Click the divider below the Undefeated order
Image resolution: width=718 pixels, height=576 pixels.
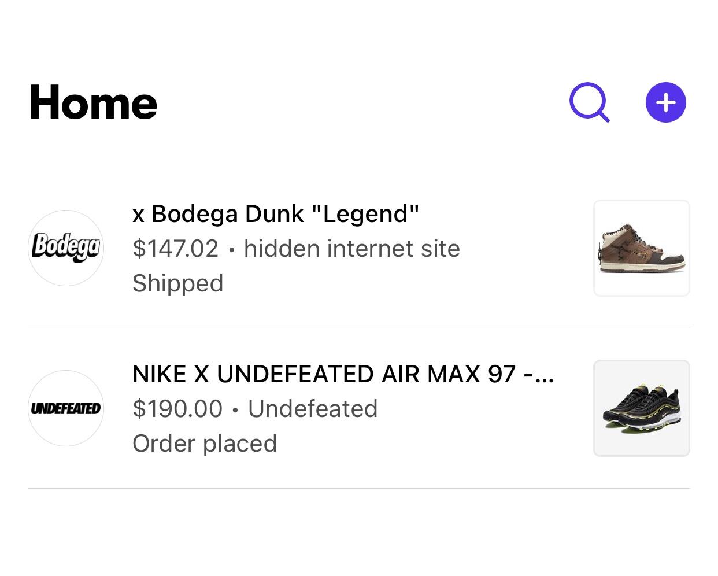click(358, 488)
